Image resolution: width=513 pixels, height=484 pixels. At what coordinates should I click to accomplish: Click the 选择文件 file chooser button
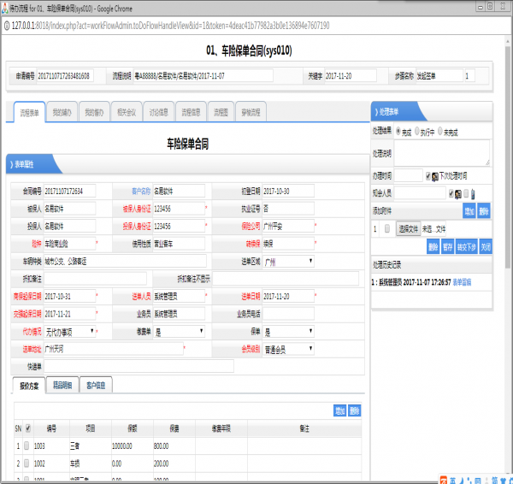(409, 229)
